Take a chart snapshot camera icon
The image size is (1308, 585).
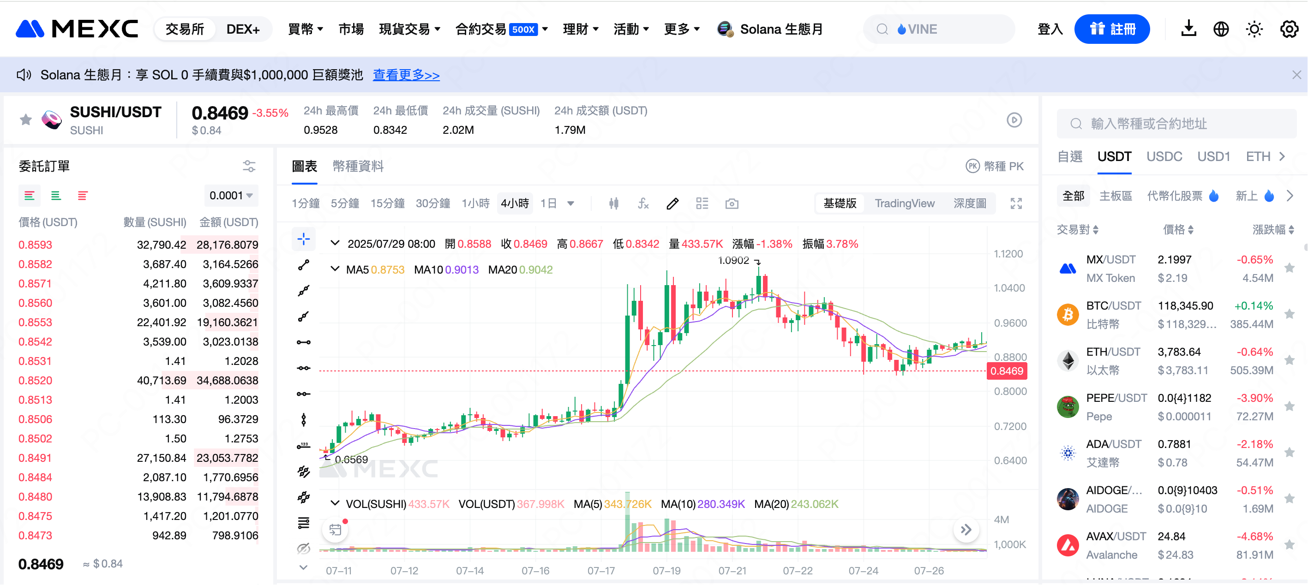click(x=732, y=203)
